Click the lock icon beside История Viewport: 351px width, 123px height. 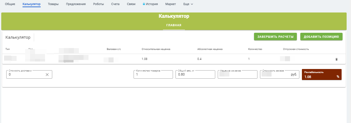tap(144, 4)
